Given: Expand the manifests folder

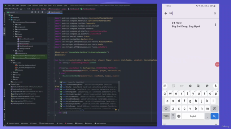Looking at the screenshot, I should point(9,18).
